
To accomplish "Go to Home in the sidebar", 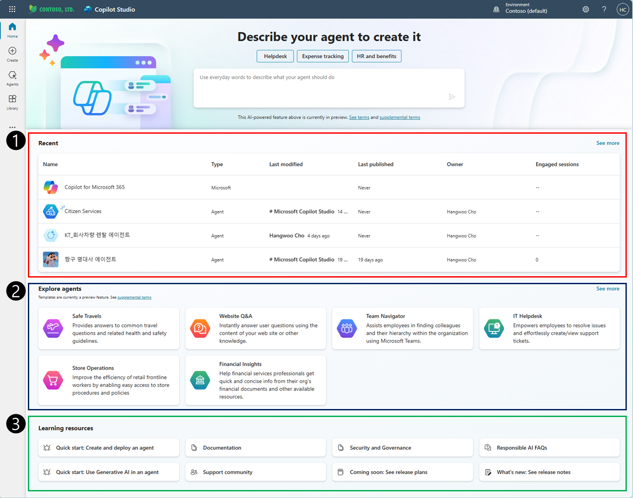I will tap(12, 30).
